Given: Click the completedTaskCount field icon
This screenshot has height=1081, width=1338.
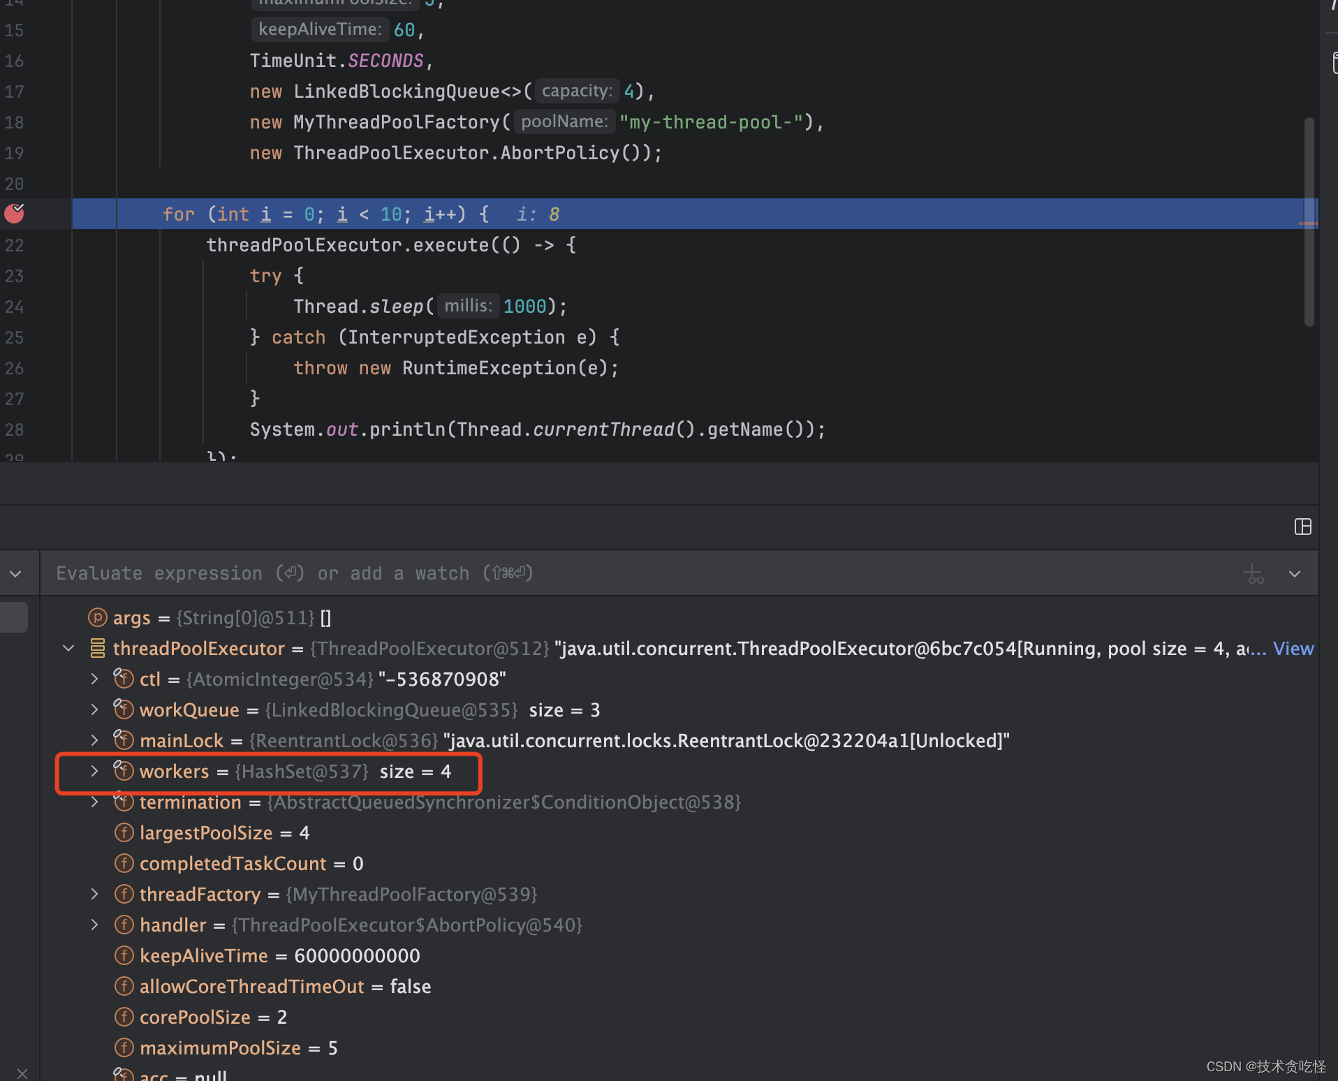Looking at the screenshot, I should coord(124,863).
